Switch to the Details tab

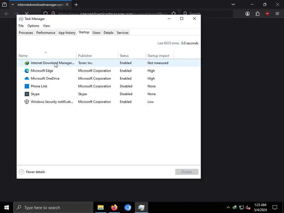pos(108,33)
